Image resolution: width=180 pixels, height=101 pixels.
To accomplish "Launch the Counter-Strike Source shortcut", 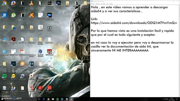I will 13,89.
